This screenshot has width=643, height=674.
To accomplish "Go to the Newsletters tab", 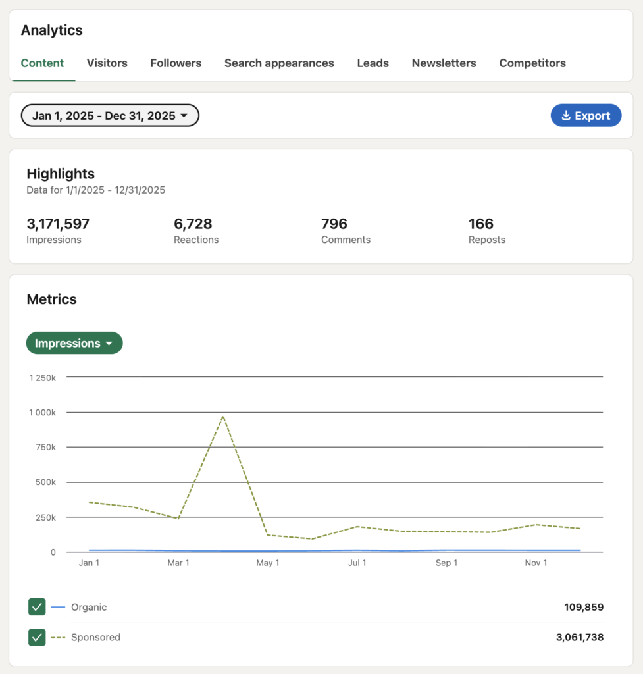I will pos(444,63).
